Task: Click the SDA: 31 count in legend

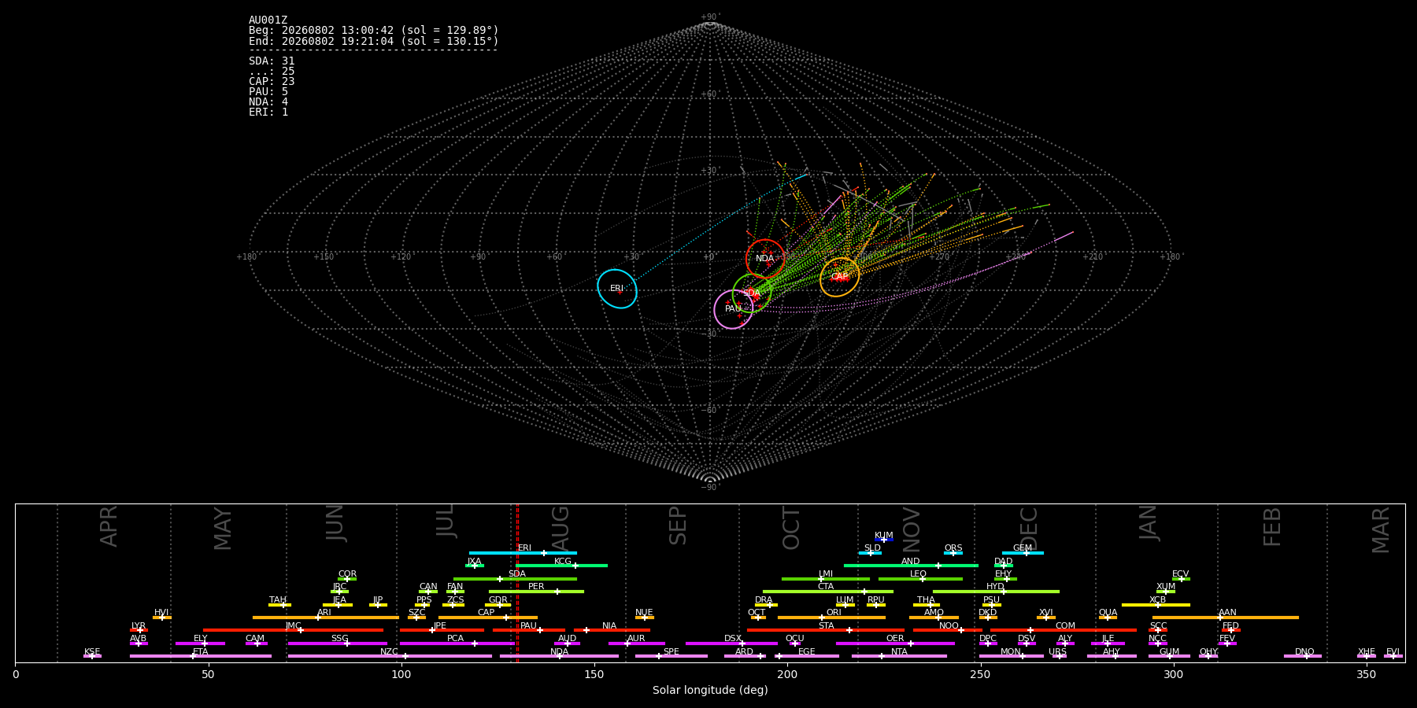Action: pos(272,61)
